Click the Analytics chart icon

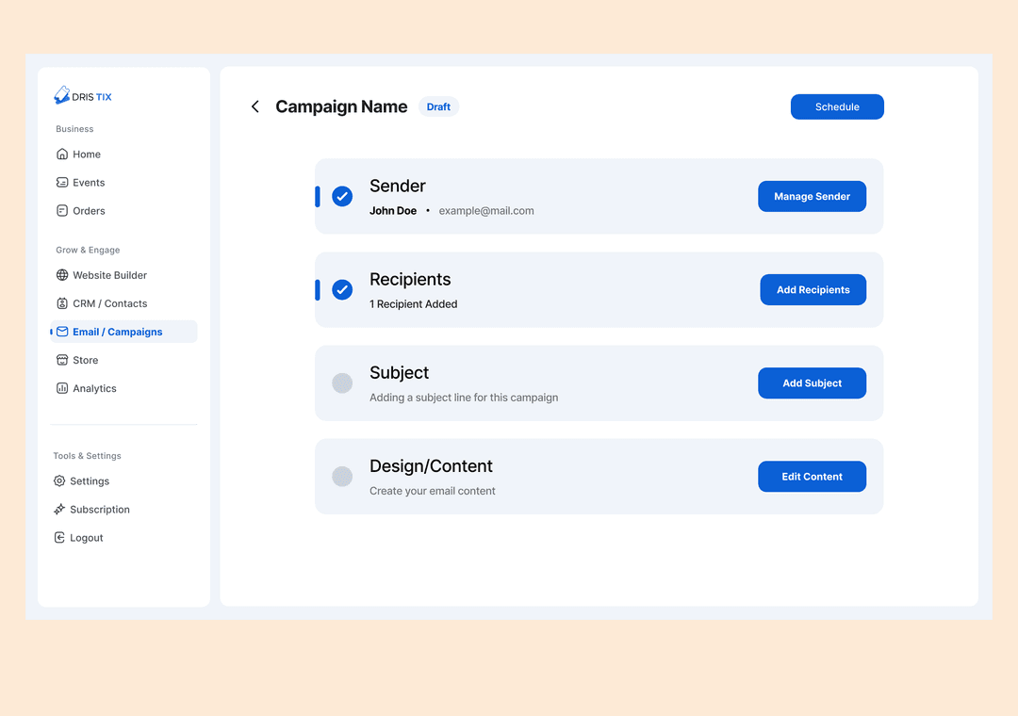pyautogui.click(x=62, y=388)
